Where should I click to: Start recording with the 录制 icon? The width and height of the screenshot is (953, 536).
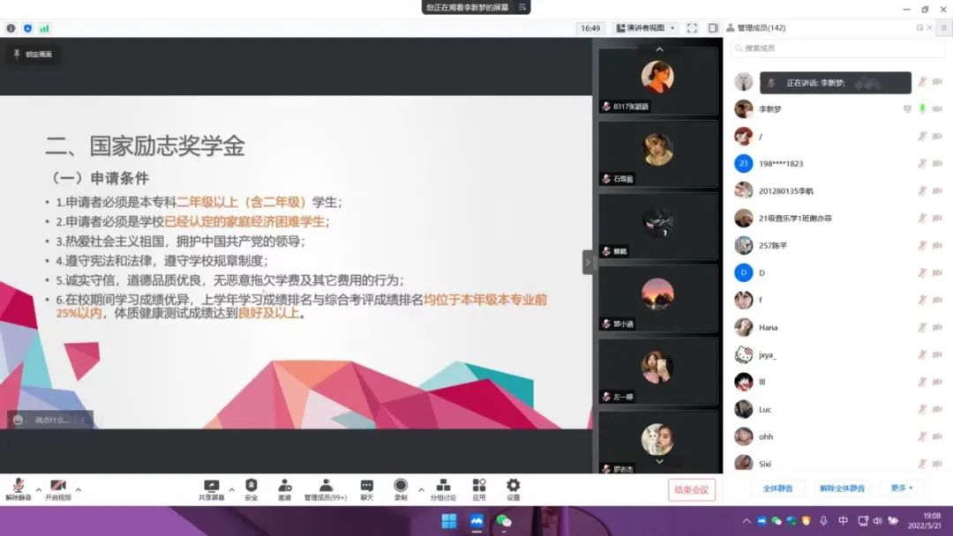[x=401, y=486]
